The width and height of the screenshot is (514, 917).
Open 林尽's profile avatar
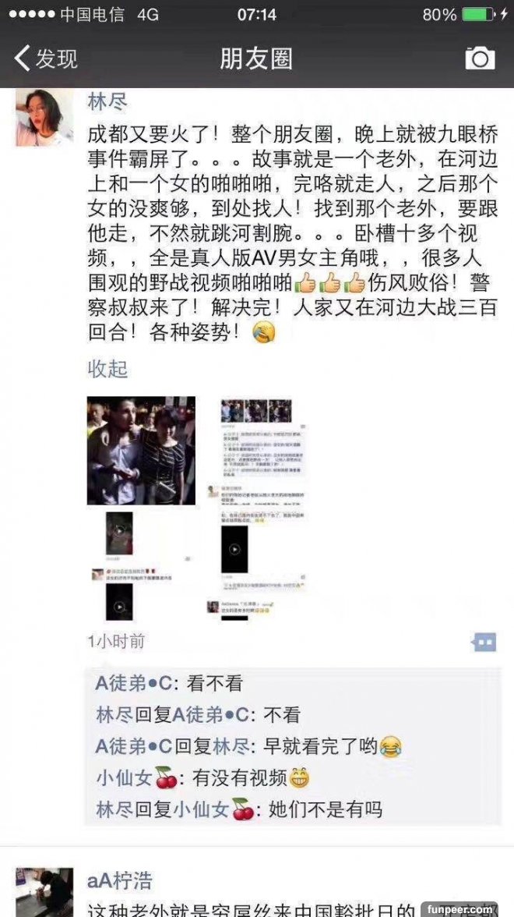[44, 118]
